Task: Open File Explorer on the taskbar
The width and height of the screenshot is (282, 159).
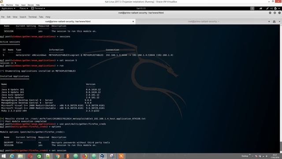Action: click(20, 156)
